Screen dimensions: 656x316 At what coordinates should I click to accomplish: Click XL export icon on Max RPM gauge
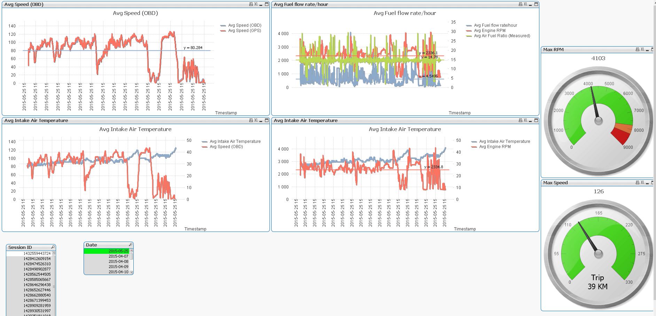642,50
